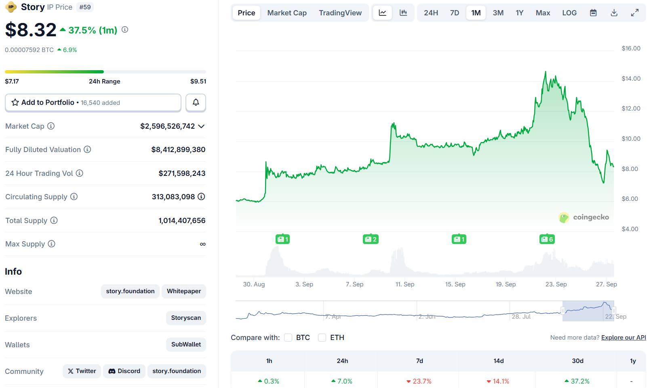Click the star icon in Add to Portfolio
This screenshot has height=388, width=653.
point(15,102)
